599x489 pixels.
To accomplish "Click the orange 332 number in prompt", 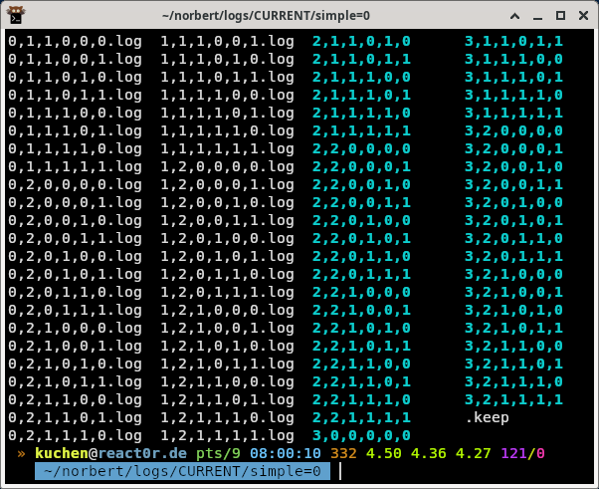I will coord(343,454).
